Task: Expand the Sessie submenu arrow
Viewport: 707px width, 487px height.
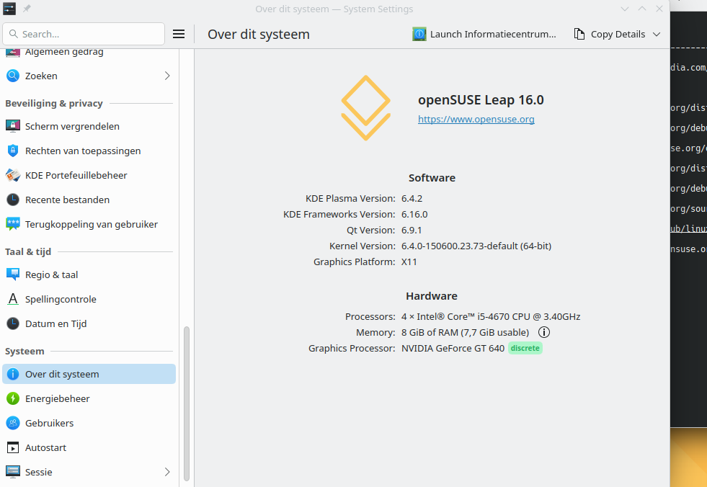Action: click(167, 472)
